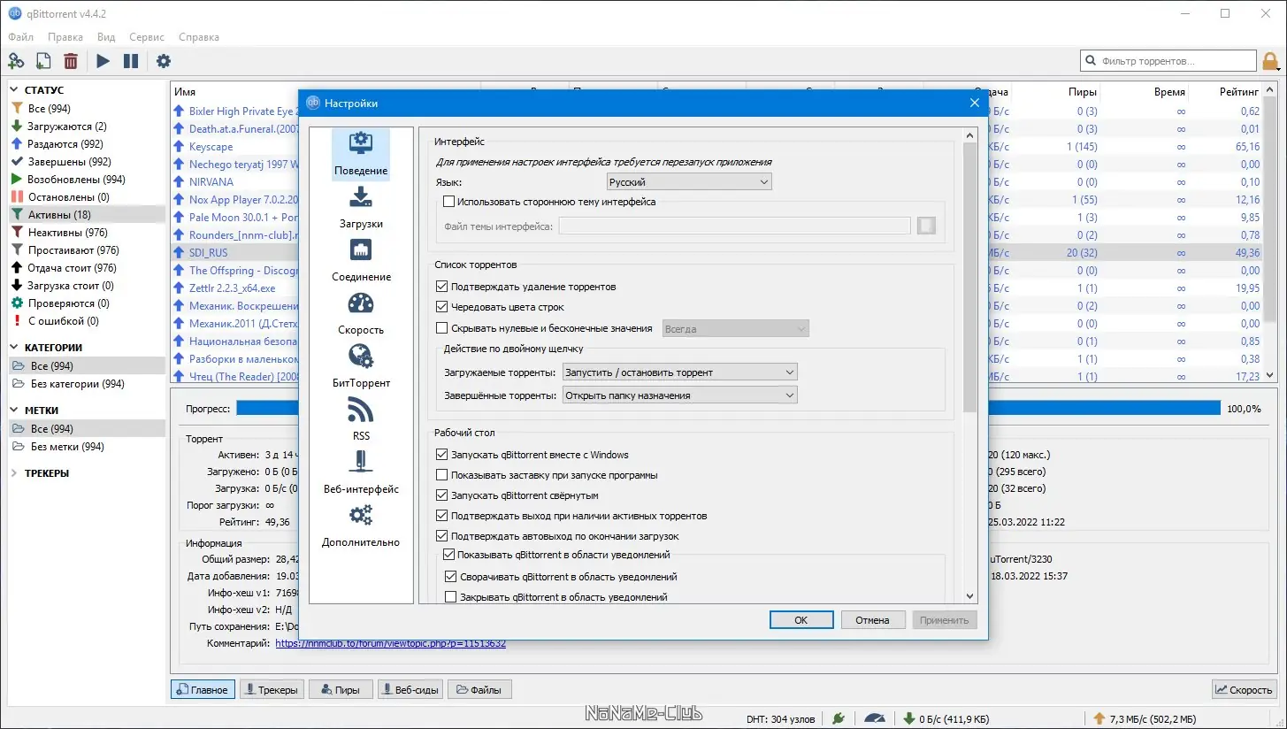The image size is (1287, 729).
Task: Click the connection status icon in status bar
Action: tap(839, 718)
